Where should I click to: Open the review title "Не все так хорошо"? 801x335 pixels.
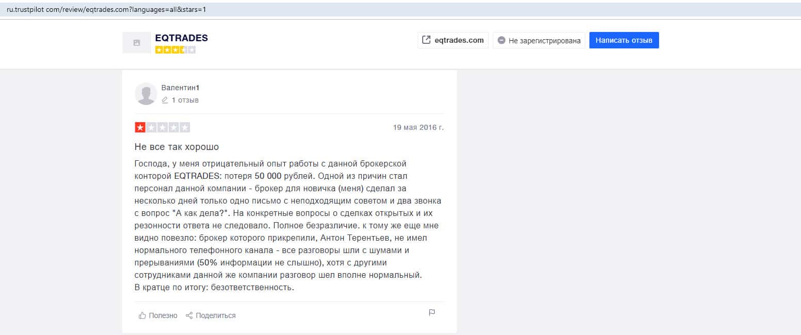point(177,147)
